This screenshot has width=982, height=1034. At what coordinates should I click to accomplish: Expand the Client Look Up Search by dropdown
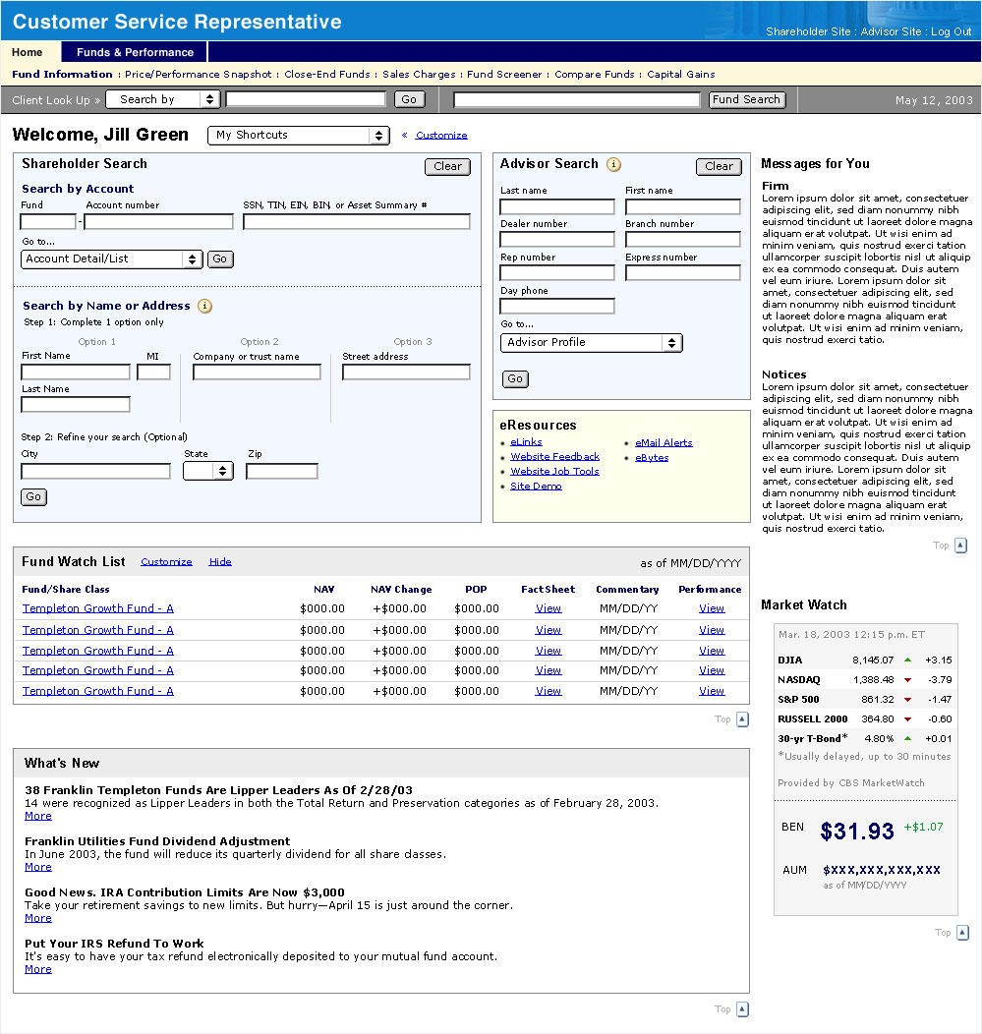coord(162,99)
